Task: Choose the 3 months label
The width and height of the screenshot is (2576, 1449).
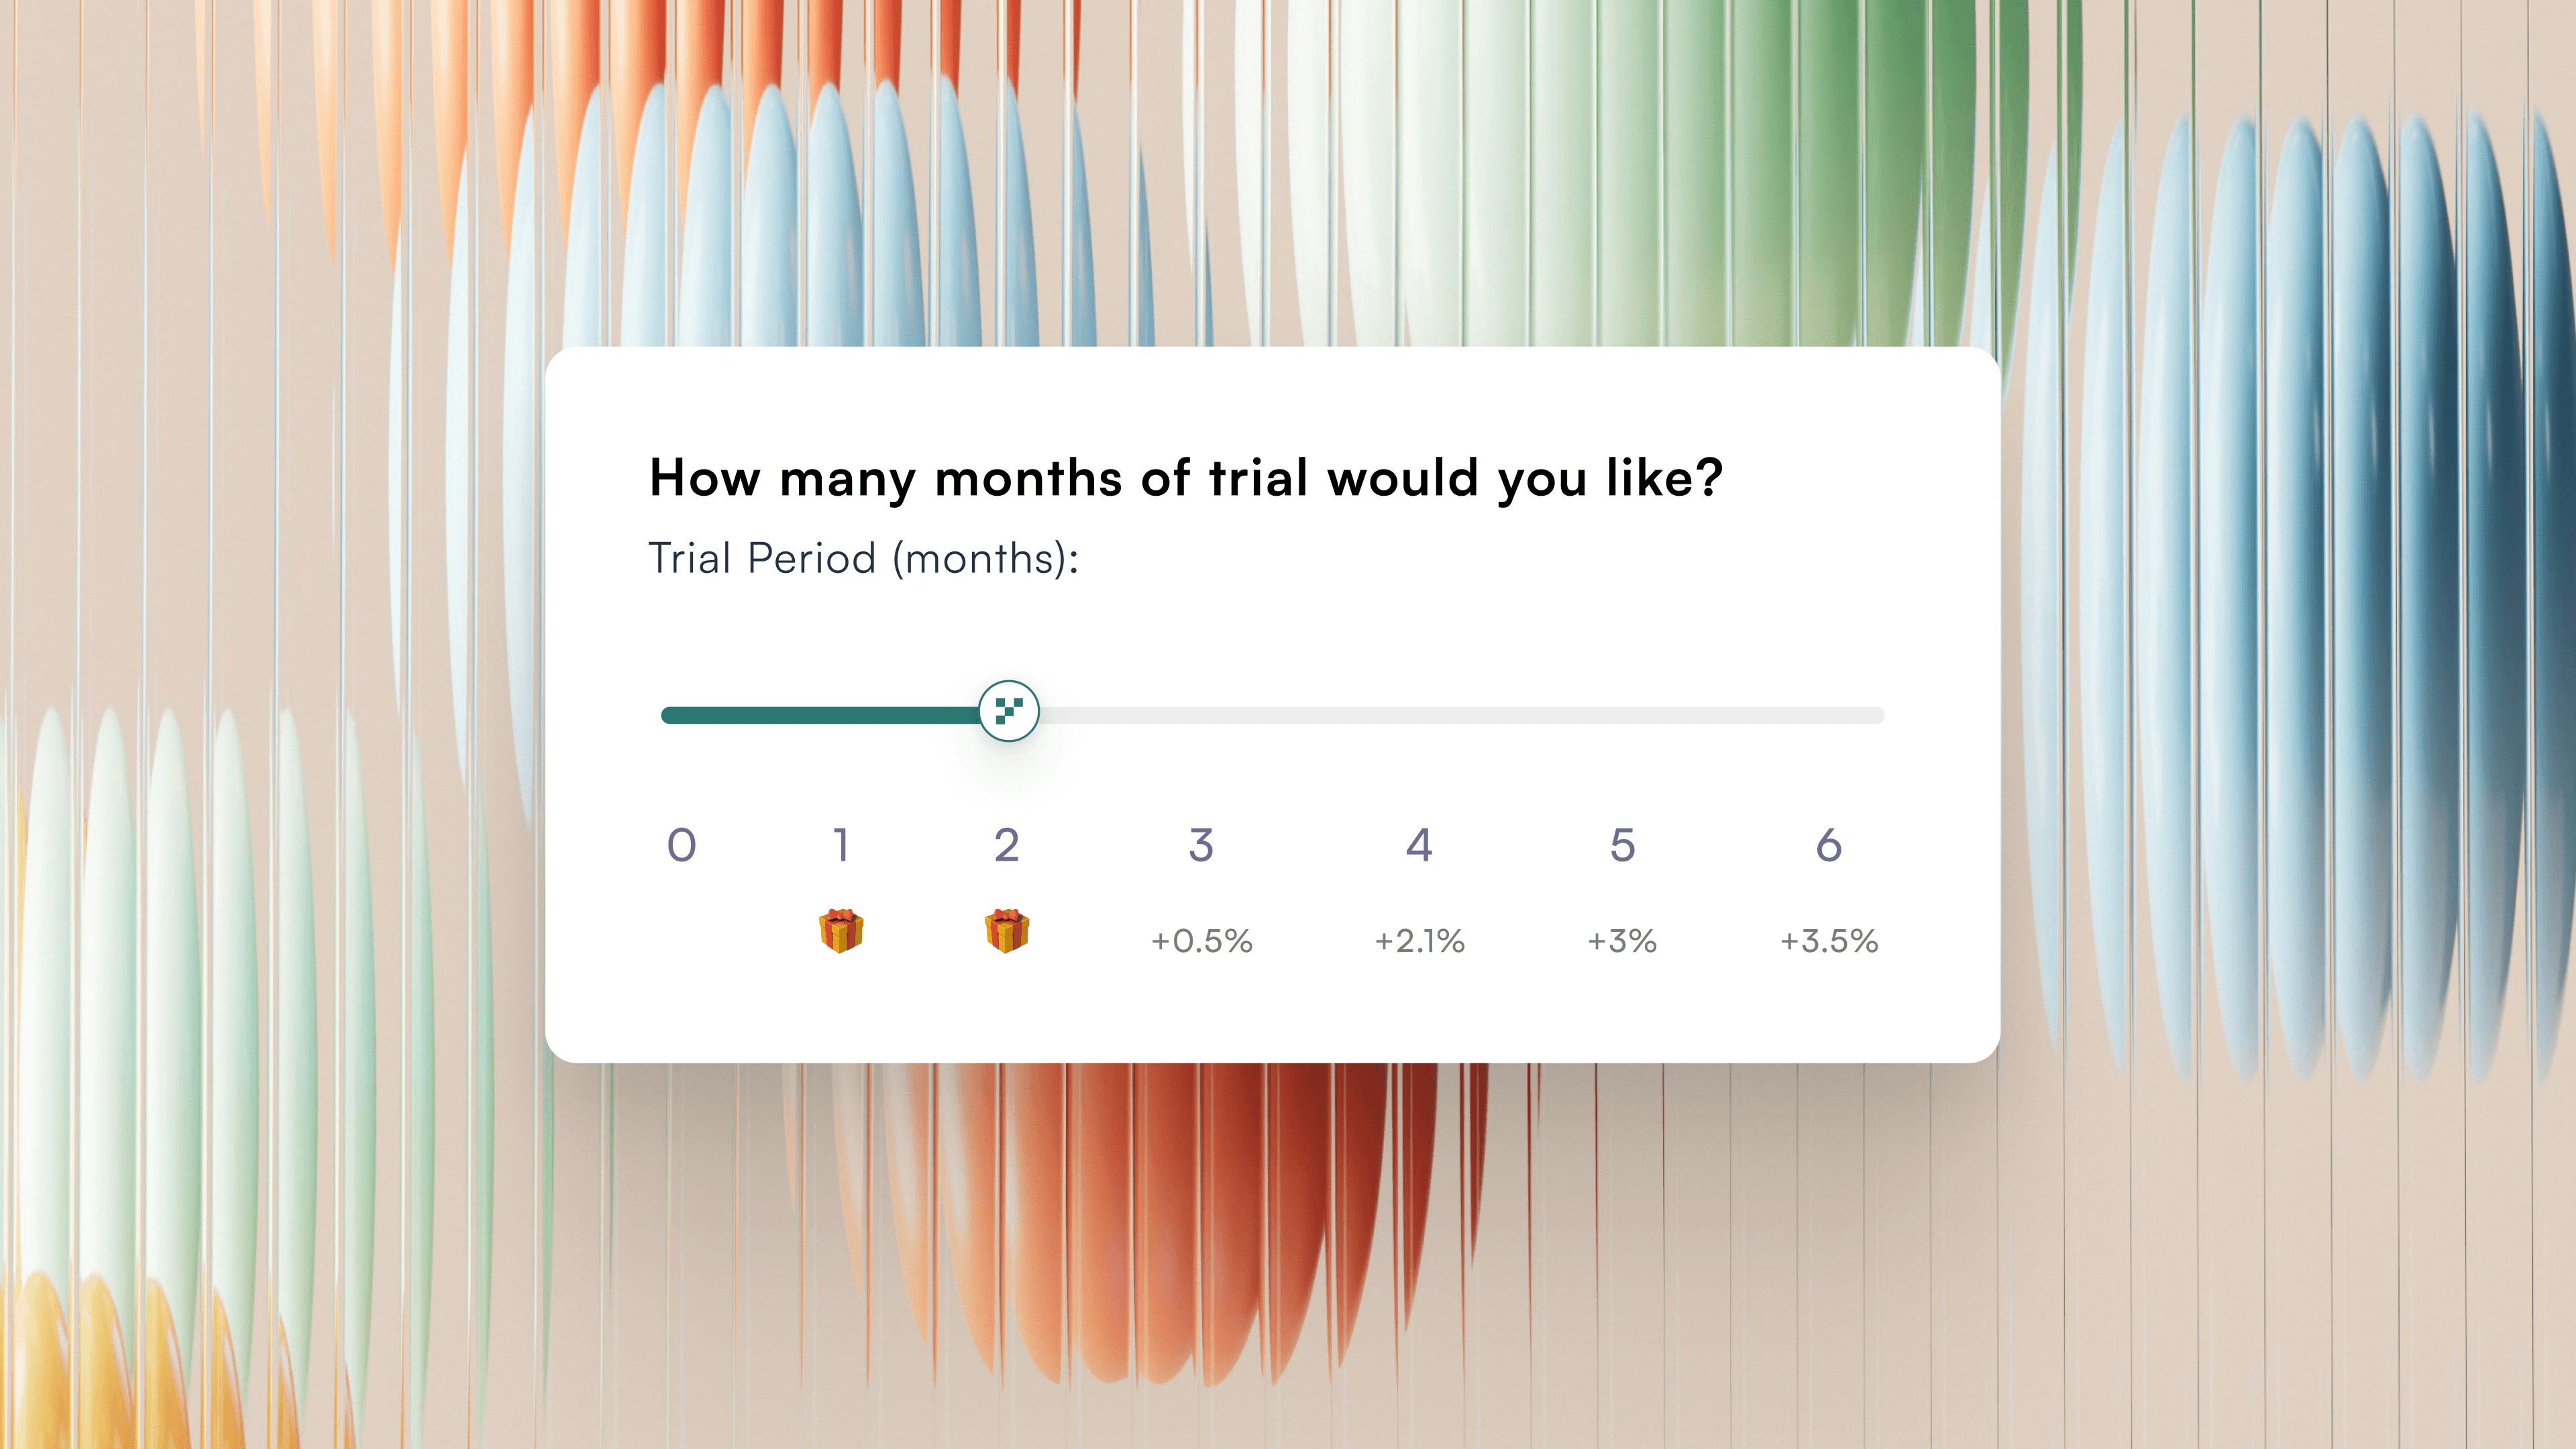Action: pyautogui.click(x=1201, y=846)
